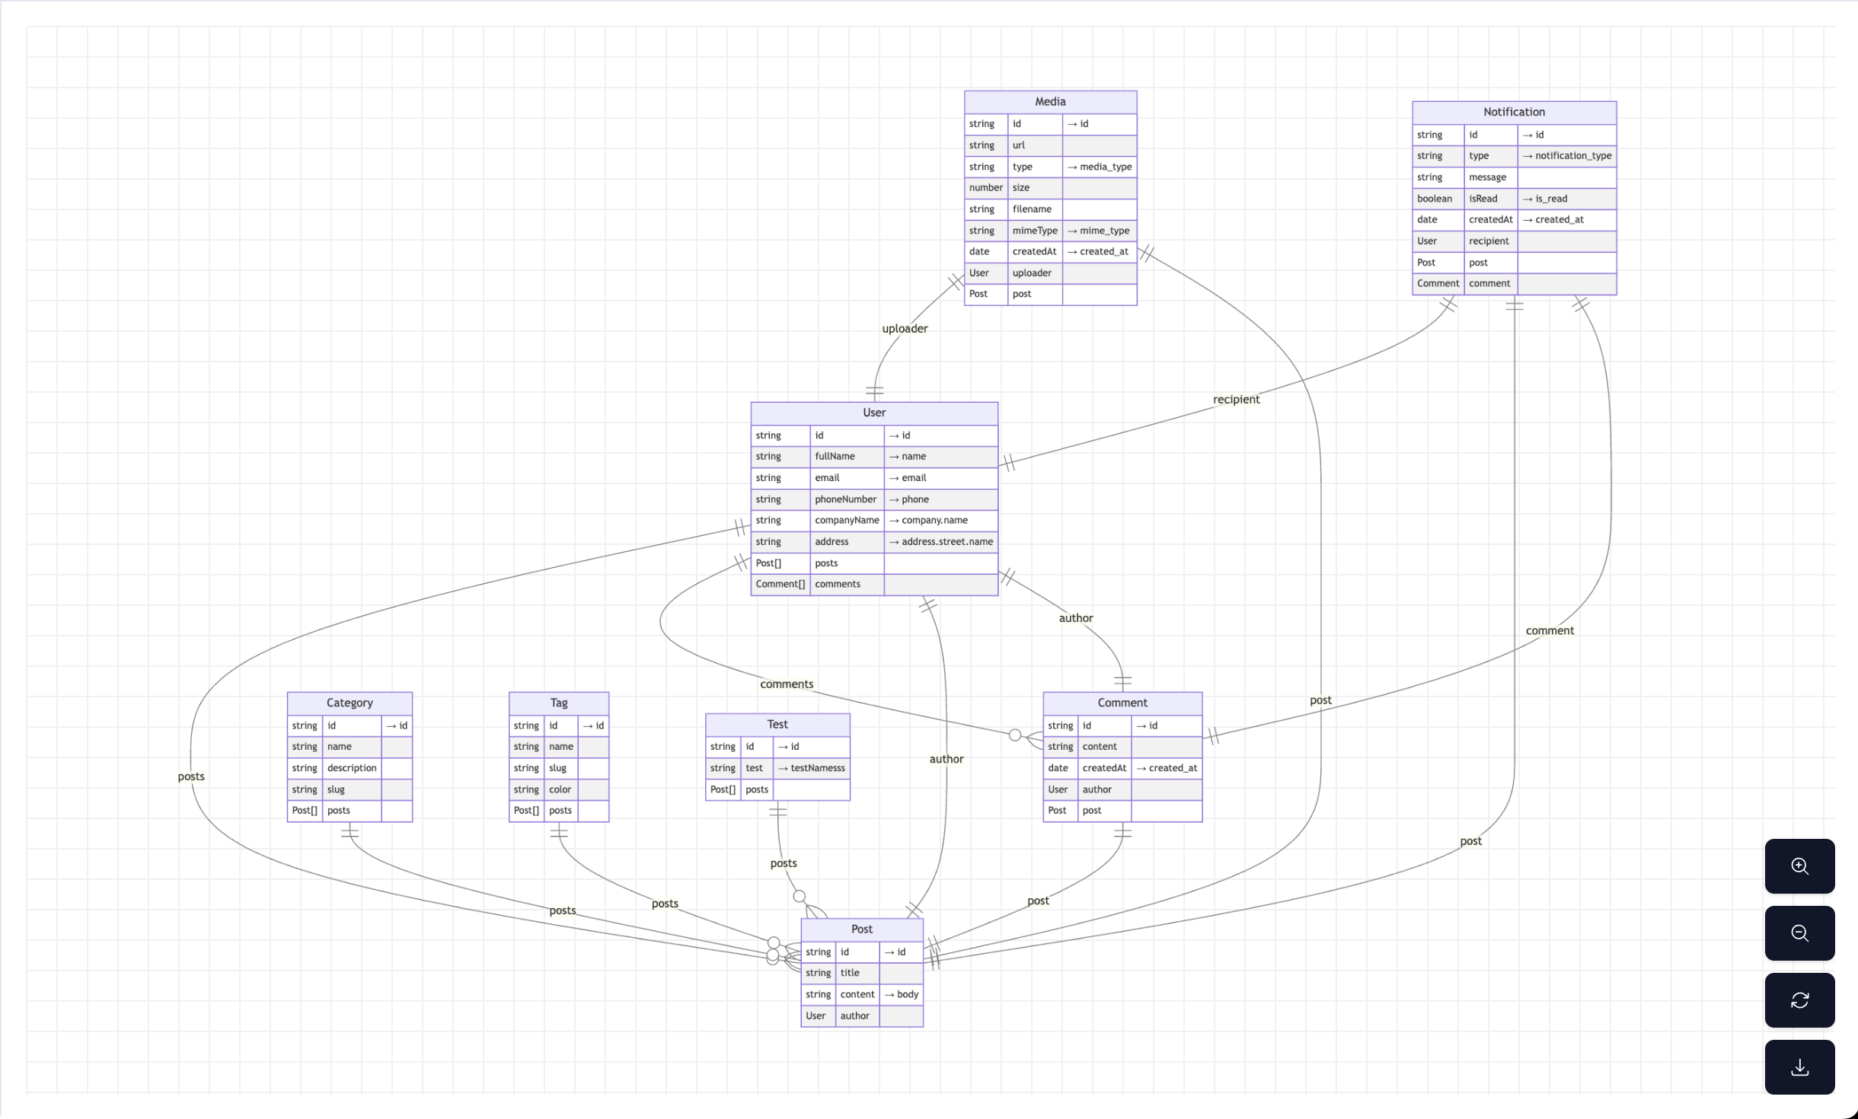Click the recipient relationship label
Viewport: 1858px width, 1119px height.
point(1235,398)
